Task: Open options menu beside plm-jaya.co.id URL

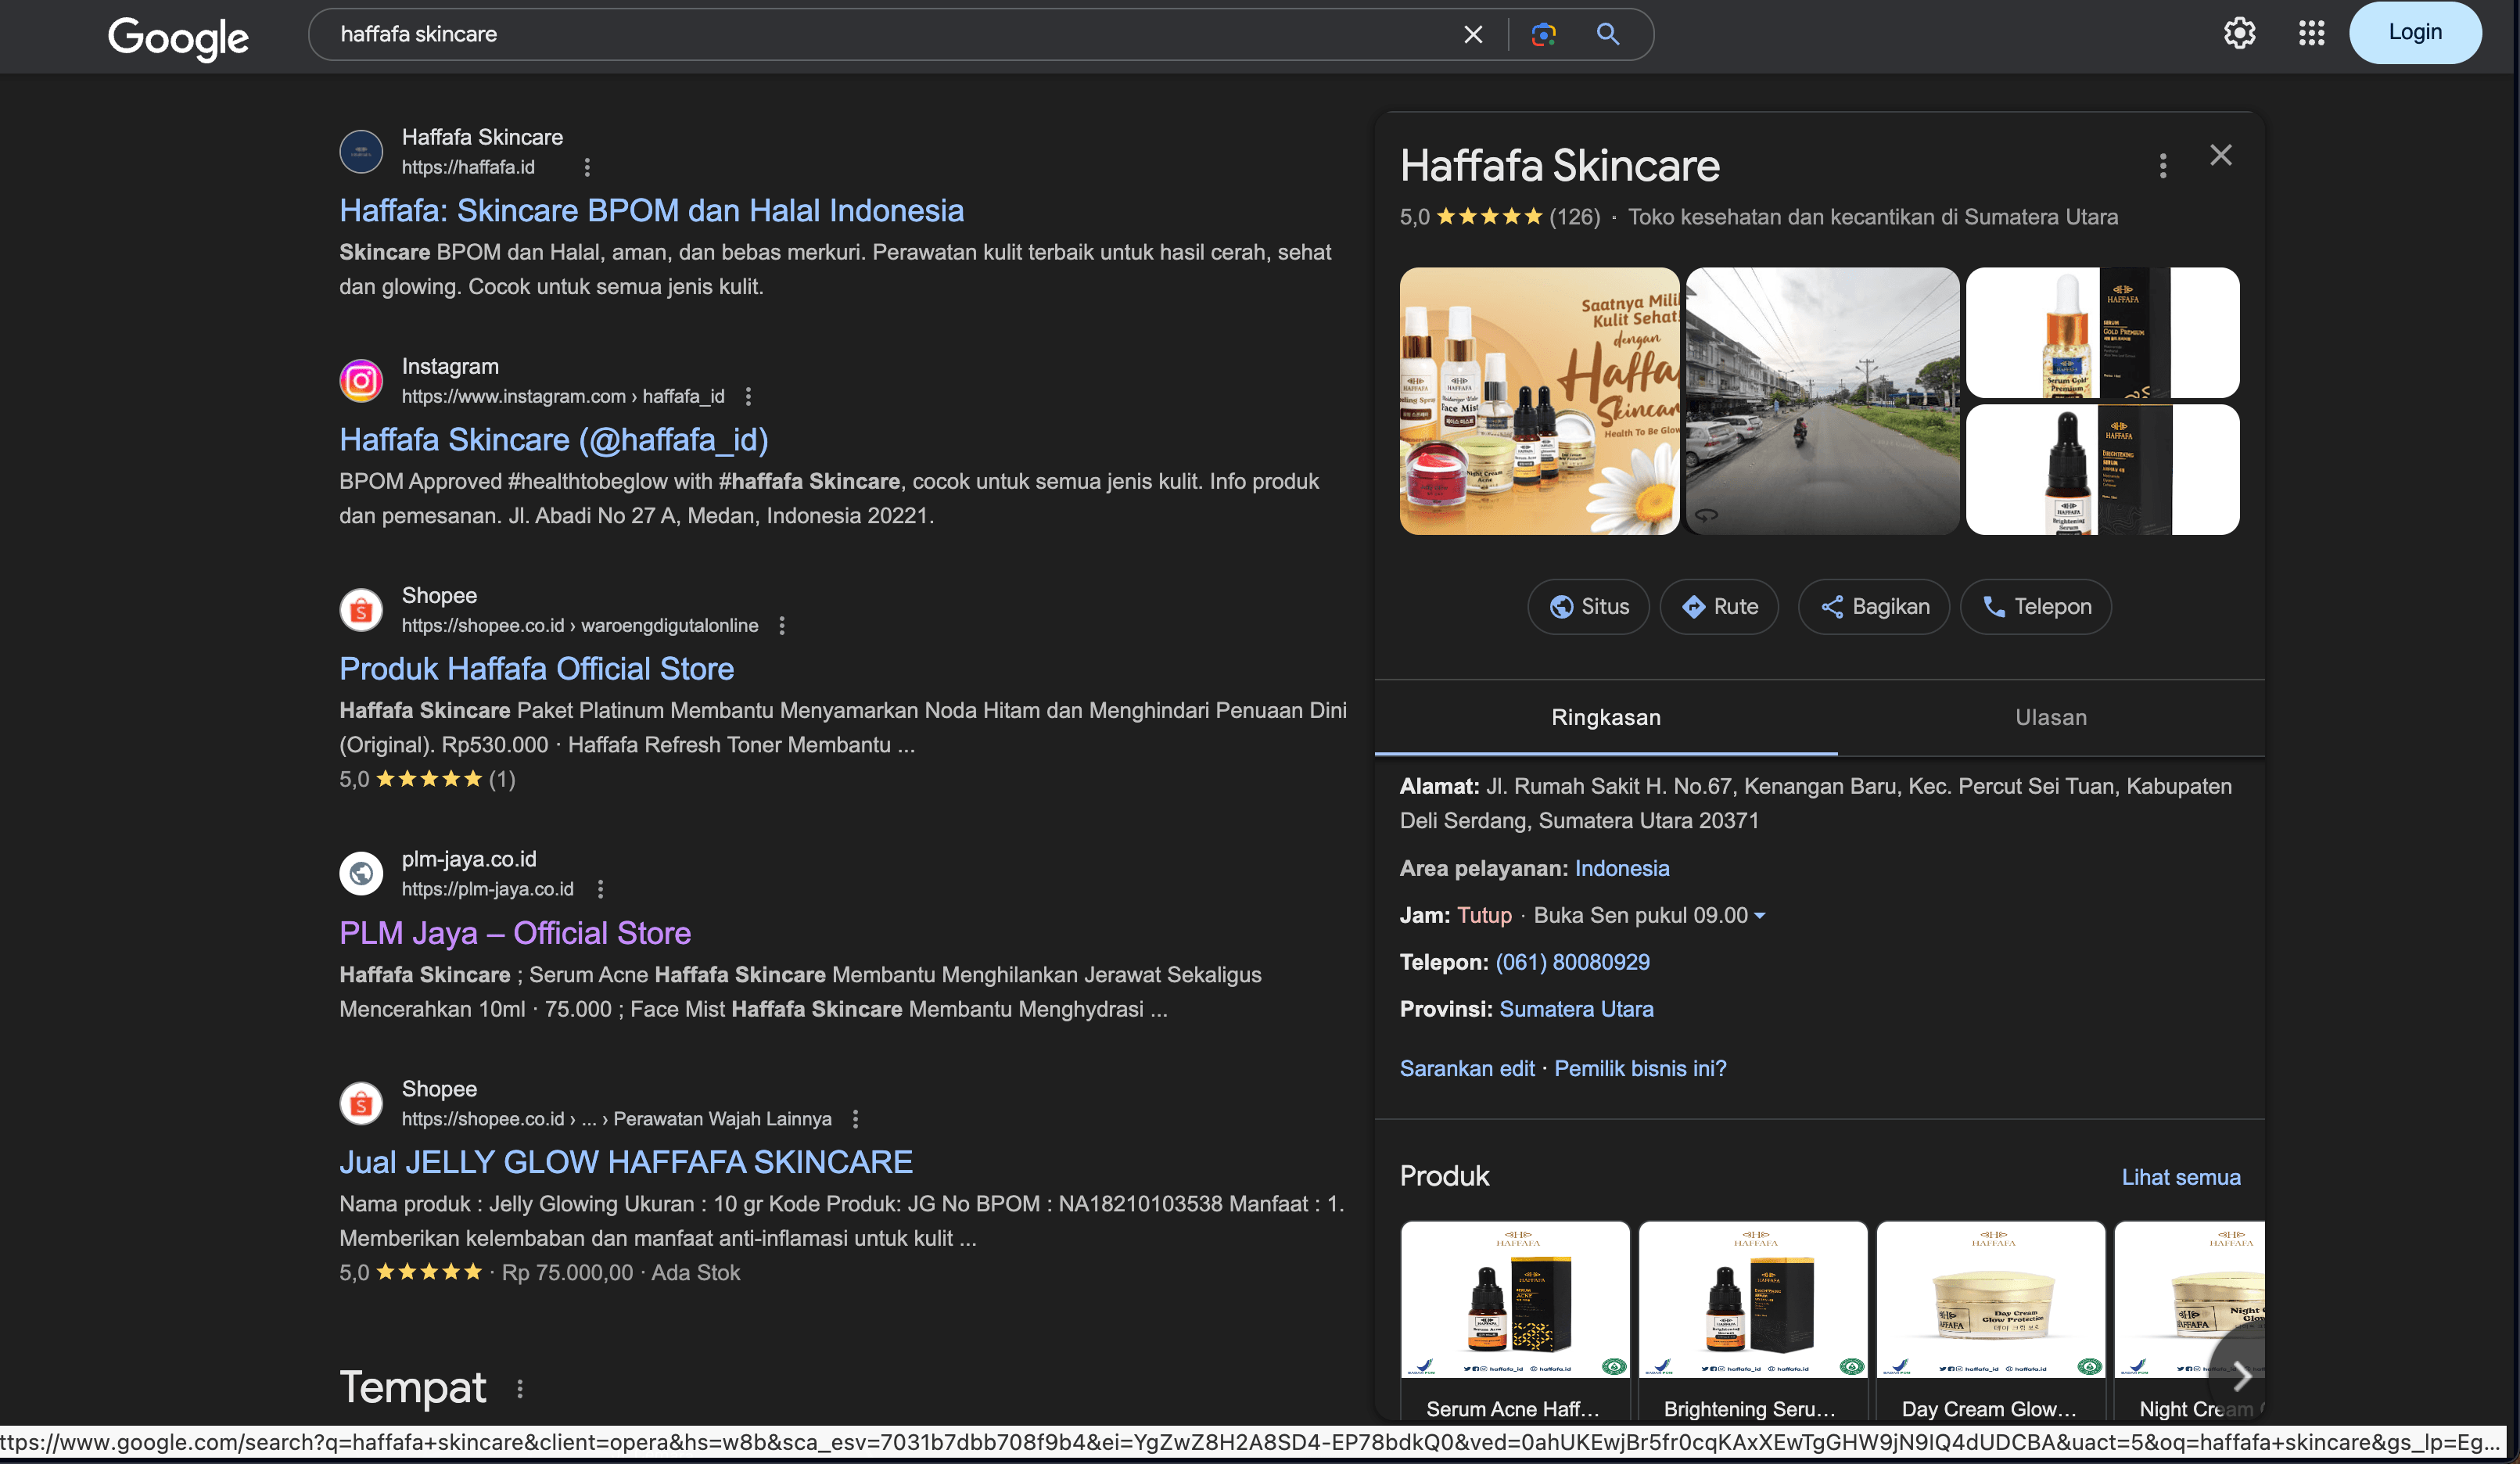Action: click(x=600, y=889)
